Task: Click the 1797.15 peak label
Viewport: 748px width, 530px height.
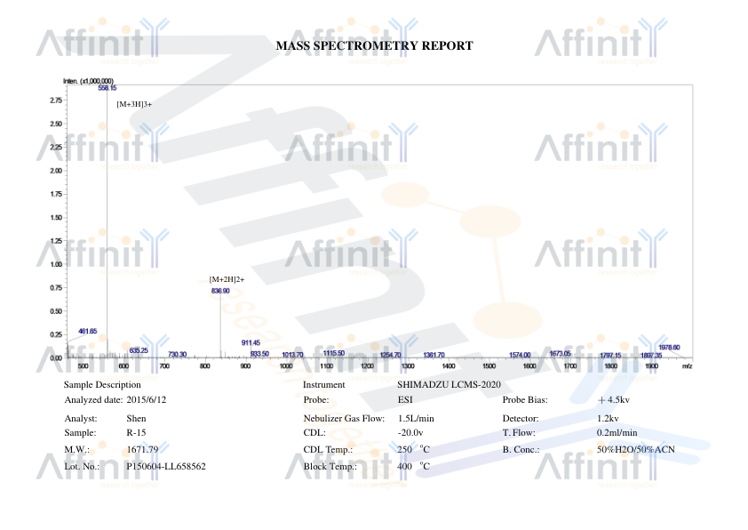Action: (x=610, y=355)
